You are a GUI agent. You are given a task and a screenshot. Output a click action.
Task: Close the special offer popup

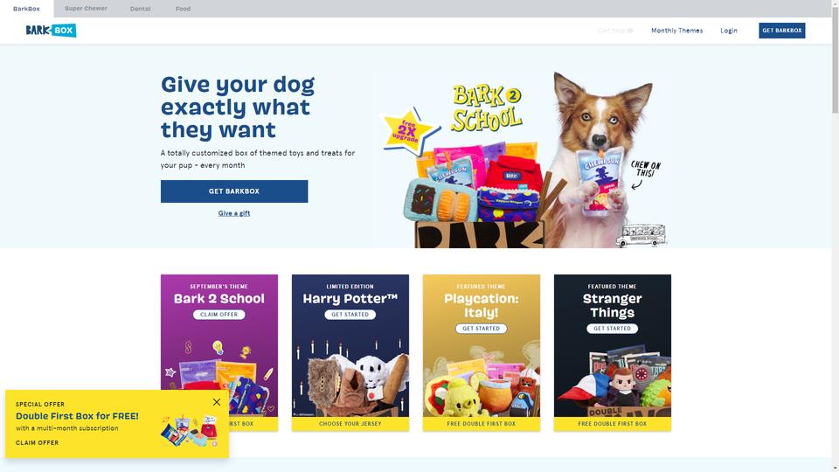click(x=217, y=402)
